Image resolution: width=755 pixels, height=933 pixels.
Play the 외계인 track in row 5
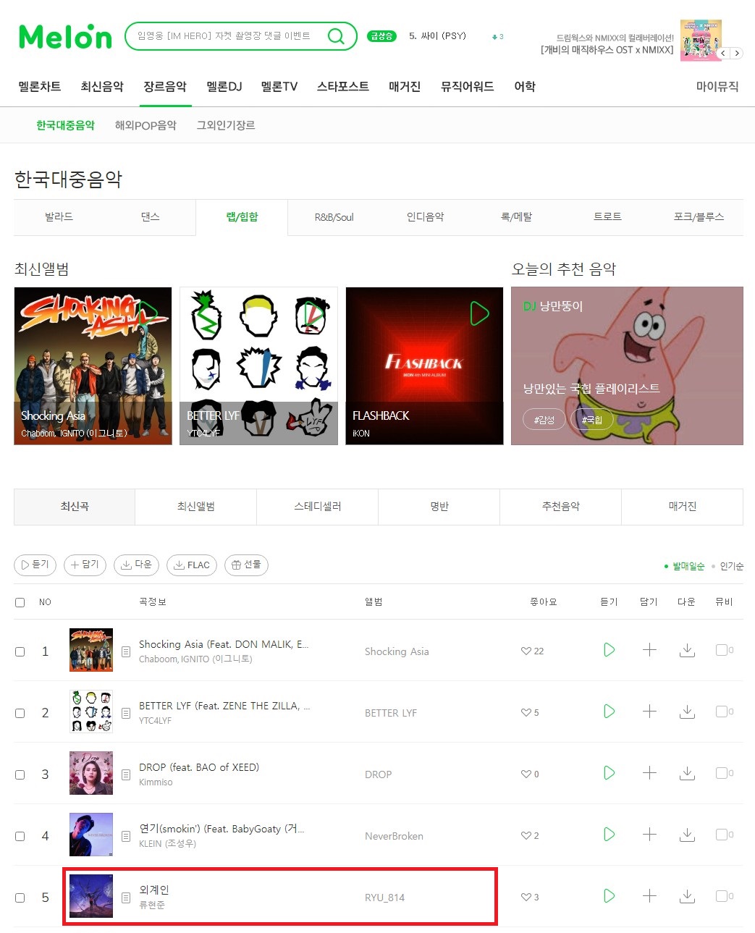click(x=610, y=896)
